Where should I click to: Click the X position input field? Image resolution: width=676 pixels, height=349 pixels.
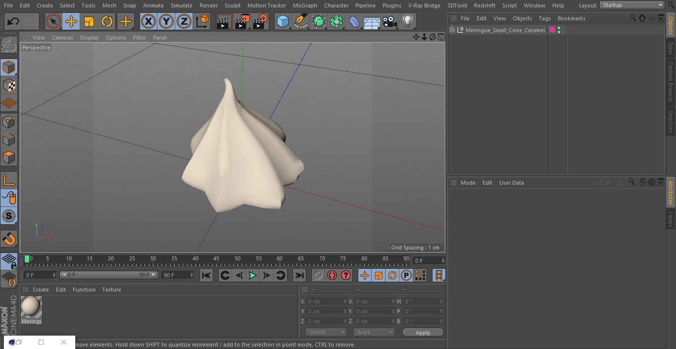[x=327, y=301]
